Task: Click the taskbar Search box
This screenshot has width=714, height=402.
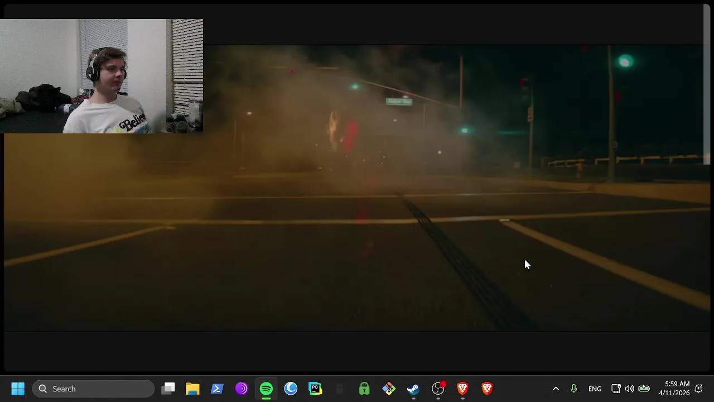Action: (x=93, y=389)
